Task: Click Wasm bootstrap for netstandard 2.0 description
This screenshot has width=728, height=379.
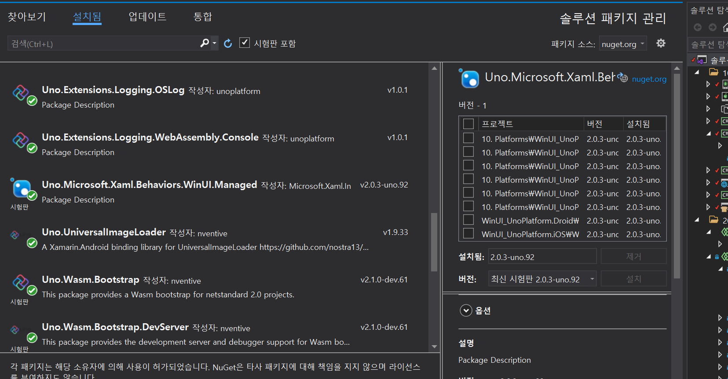Action: 168,295
